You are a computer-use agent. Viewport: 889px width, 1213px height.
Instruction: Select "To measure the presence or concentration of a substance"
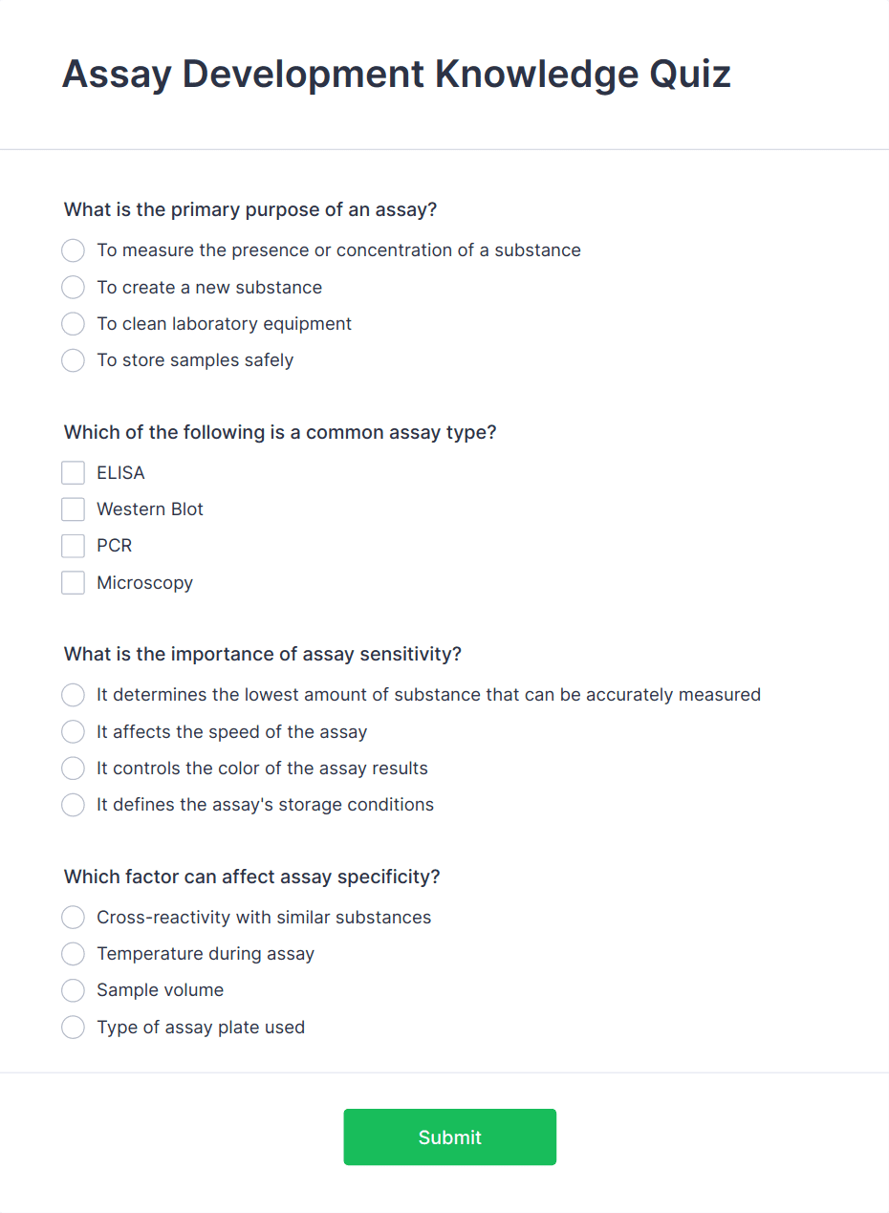73,250
